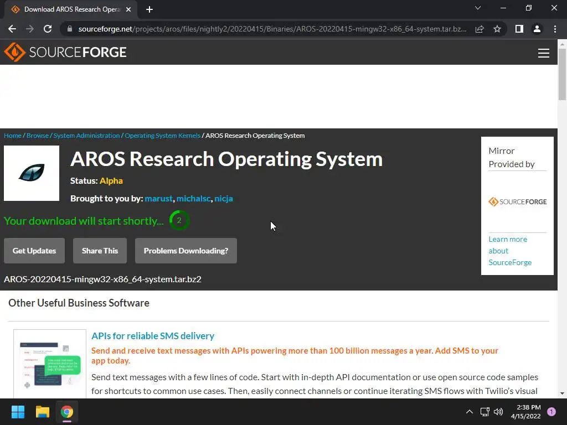Screen dimensions: 567x425
Task: Open Windows Start menu
Action: point(18,412)
